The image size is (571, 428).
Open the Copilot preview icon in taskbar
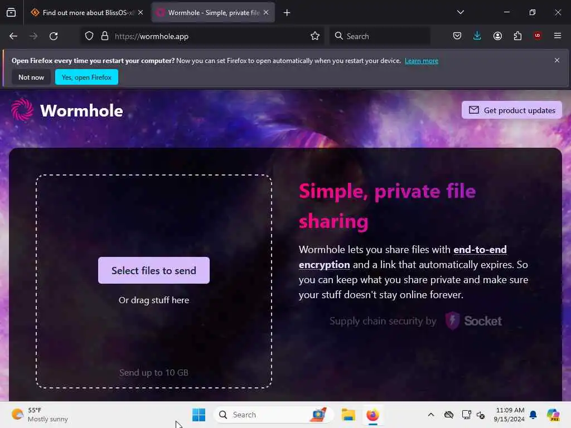[553, 415]
